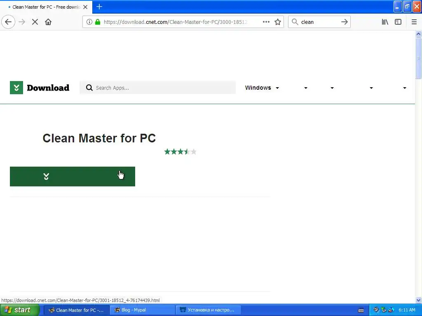Stop loading the page
Image resolution: width=422 pixels, height=316 pixels.
[x=35, y=22]
